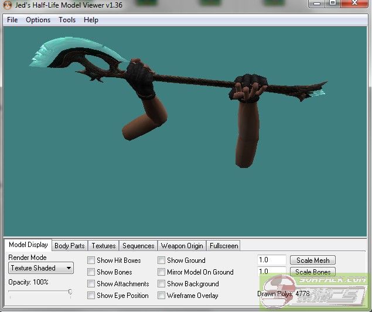Toggle Mirror Model On Ground

[162, 272]
